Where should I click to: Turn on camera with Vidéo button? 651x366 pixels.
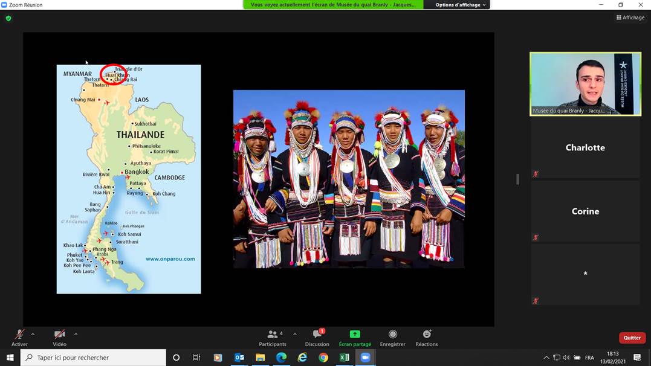(x=59, y=338)
